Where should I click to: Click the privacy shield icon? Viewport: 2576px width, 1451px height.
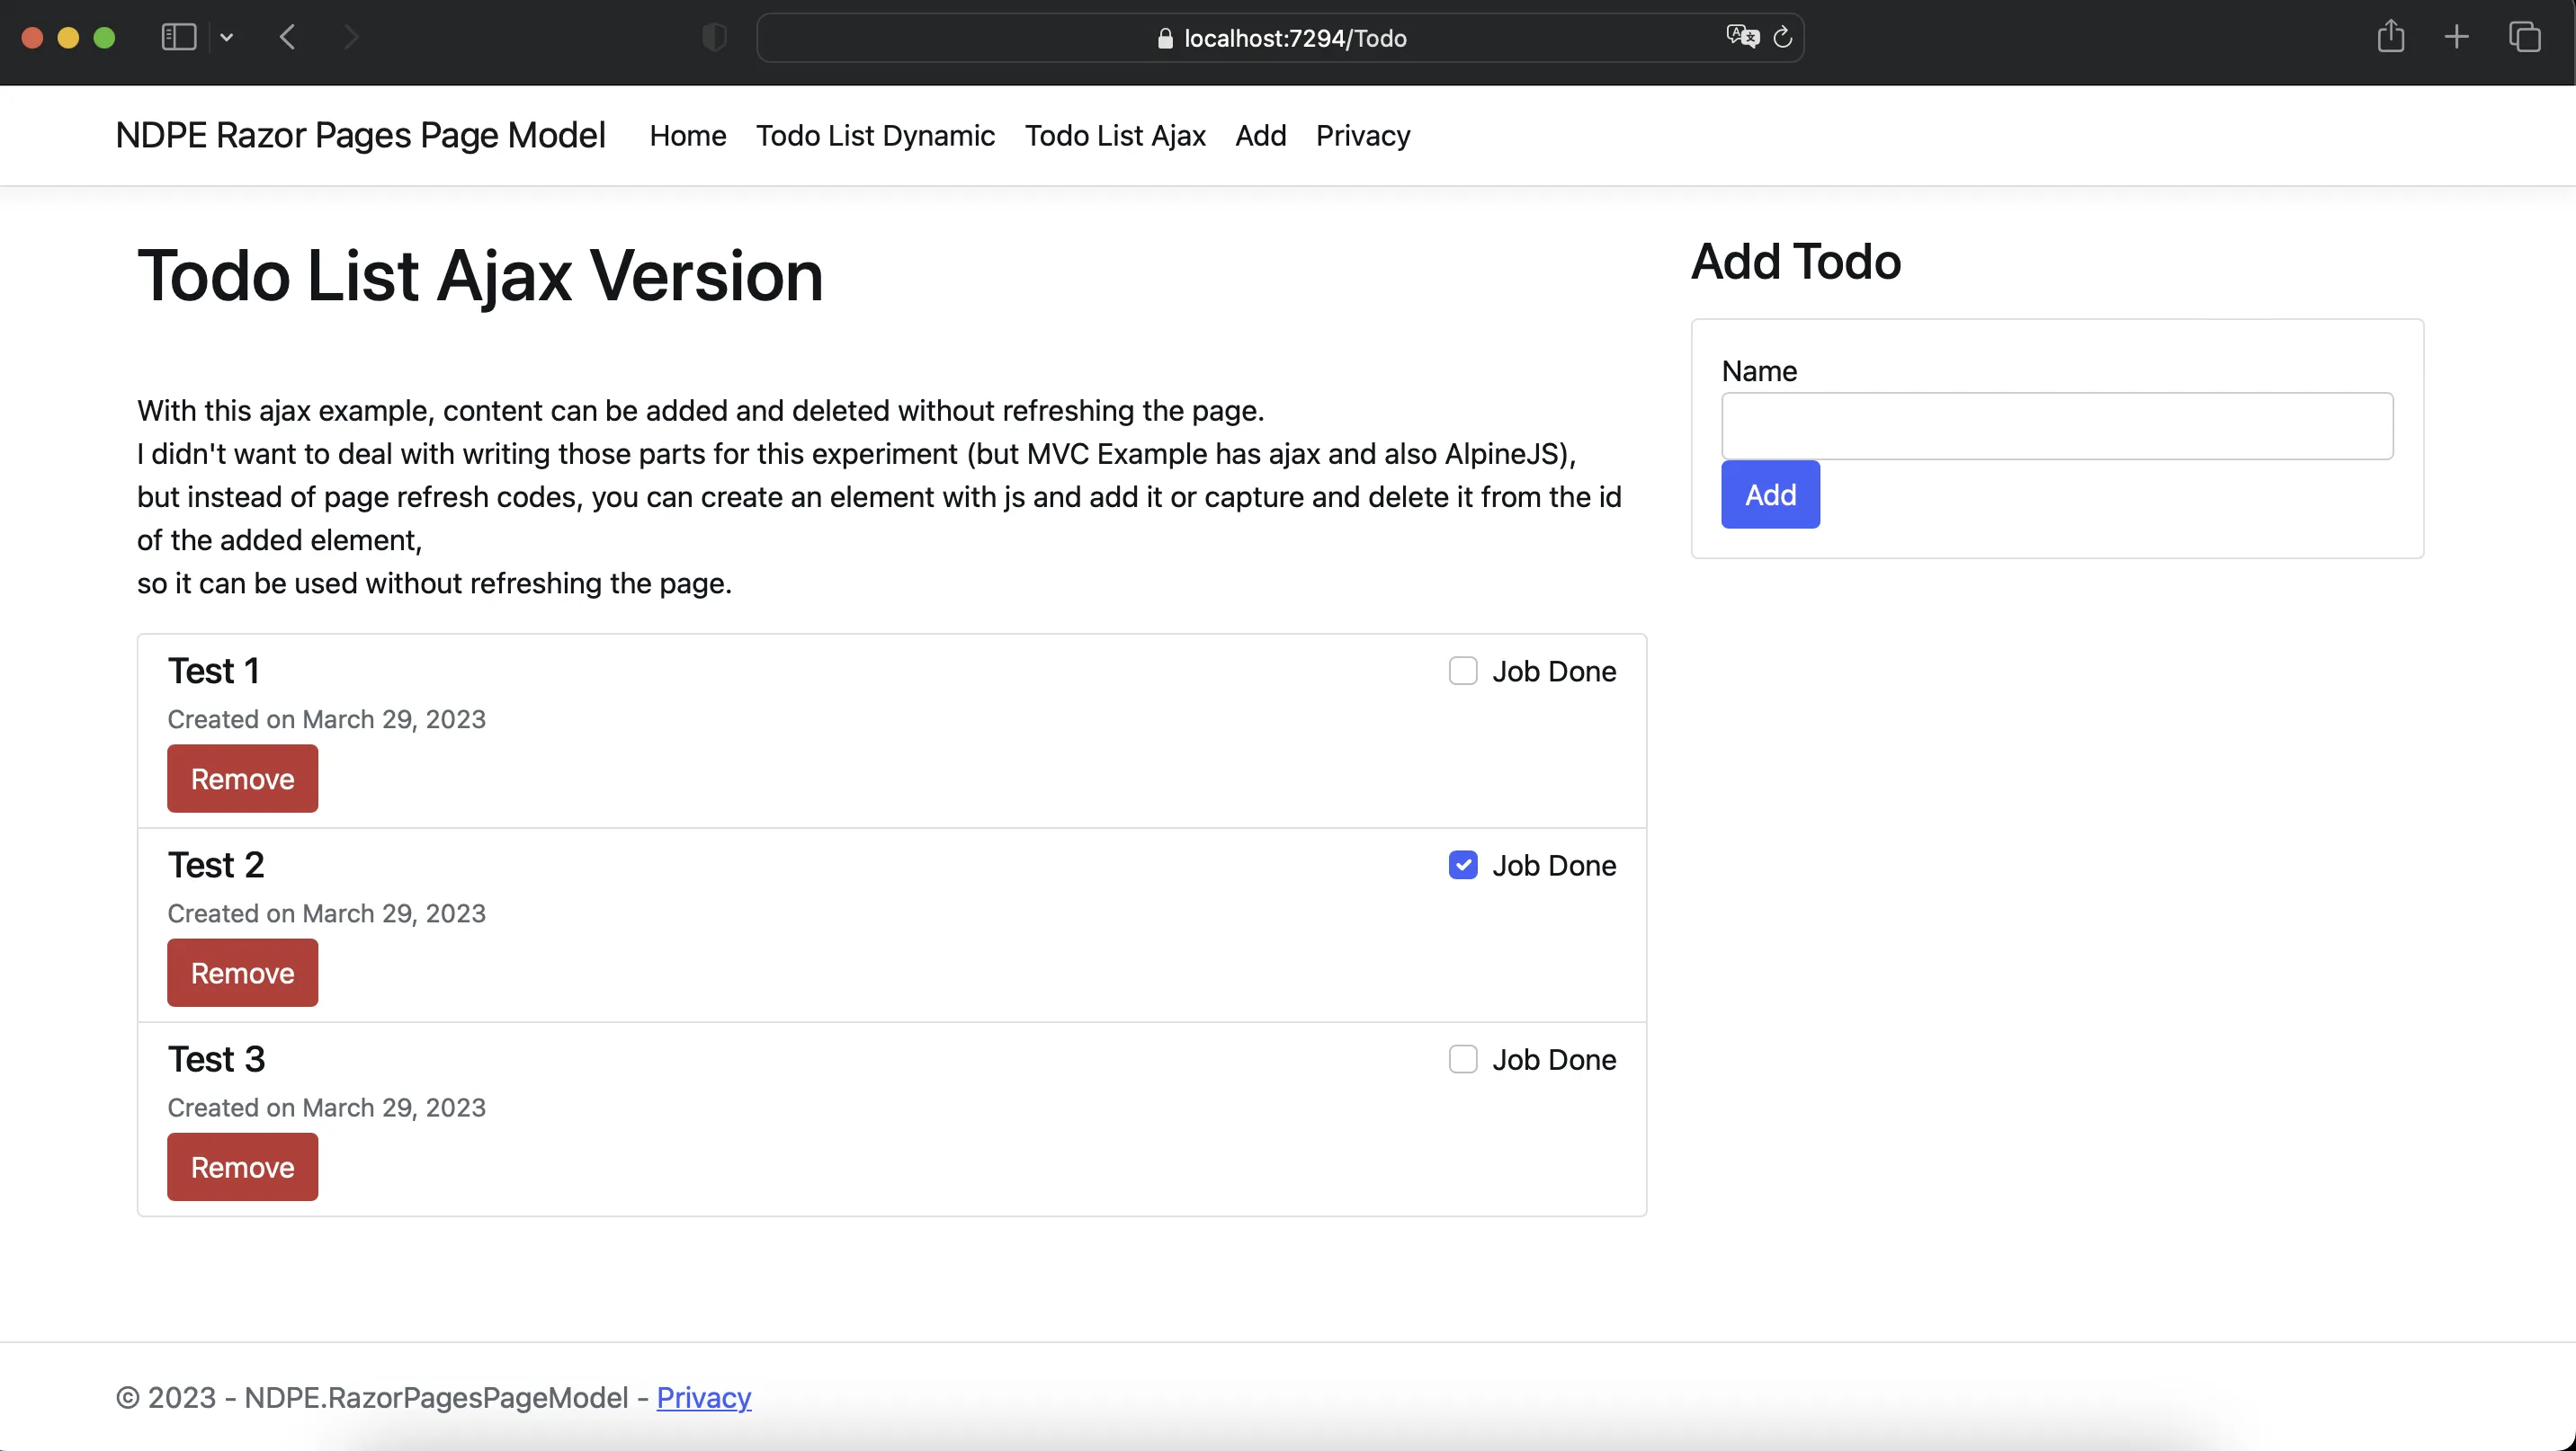tap(714, 38)
